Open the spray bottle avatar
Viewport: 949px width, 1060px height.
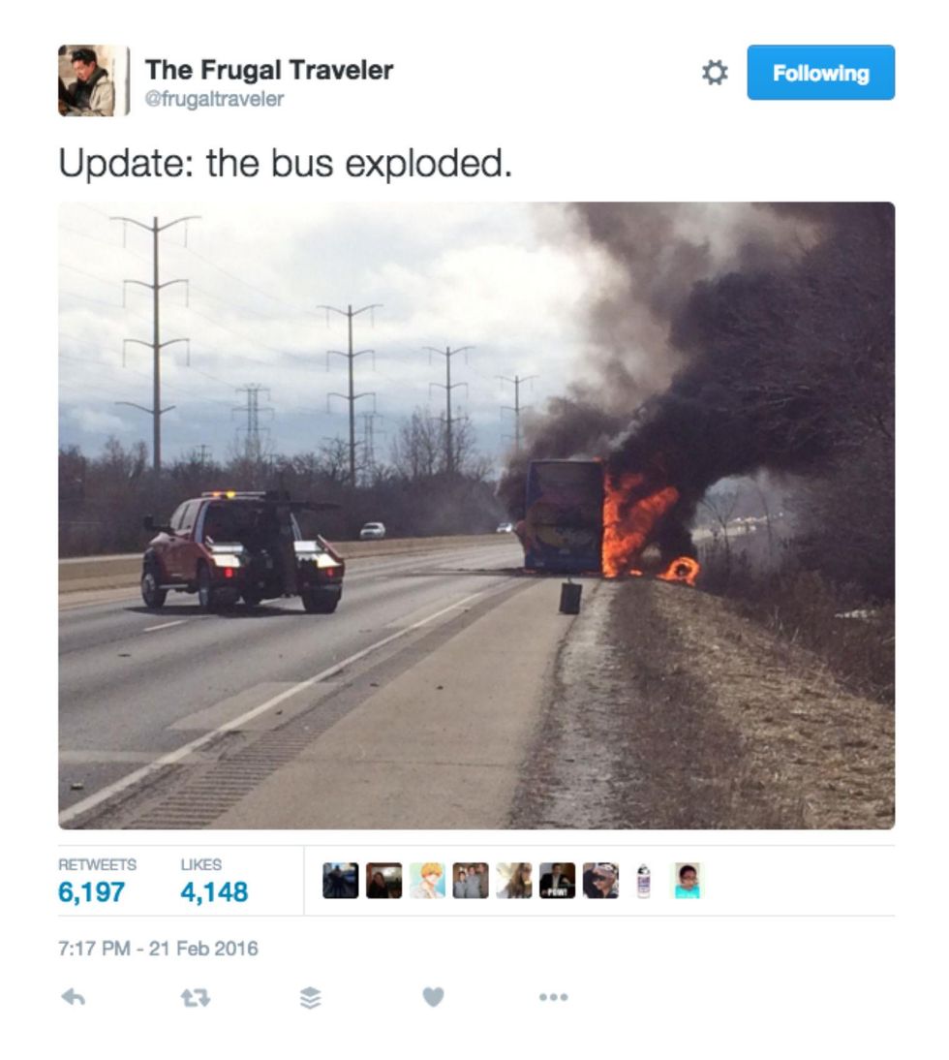point(644,881)
